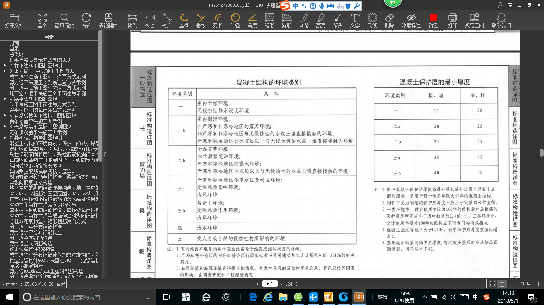
Task: Expand outline item 2 柱平法施工图制图规则
Action: point(5,66)
